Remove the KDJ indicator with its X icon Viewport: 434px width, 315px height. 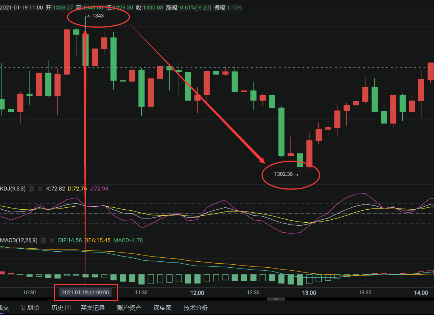(40, 189)
